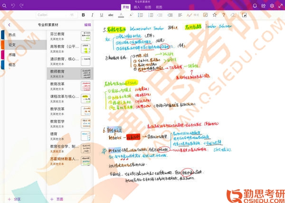Open the 德育 page

coord(70,136)
